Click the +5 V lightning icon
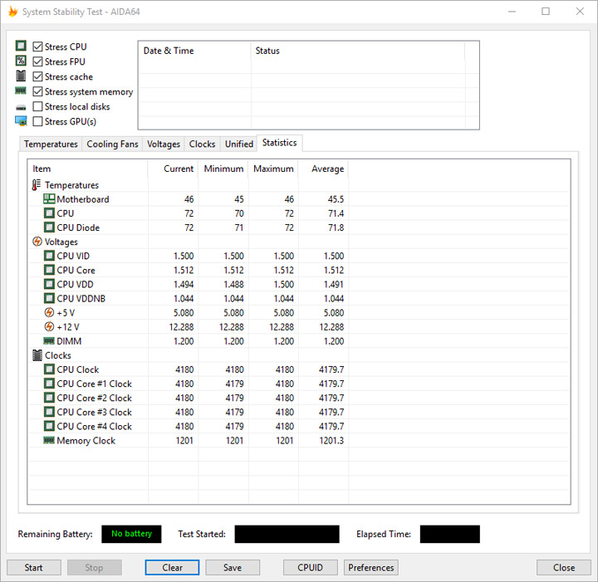 (x=49, y=312)
